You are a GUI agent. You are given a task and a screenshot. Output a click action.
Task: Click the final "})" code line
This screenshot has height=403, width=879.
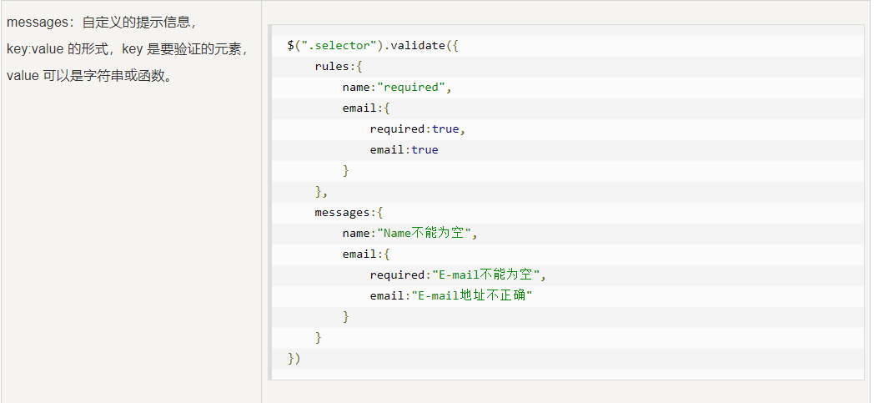[x=294, y=358]
